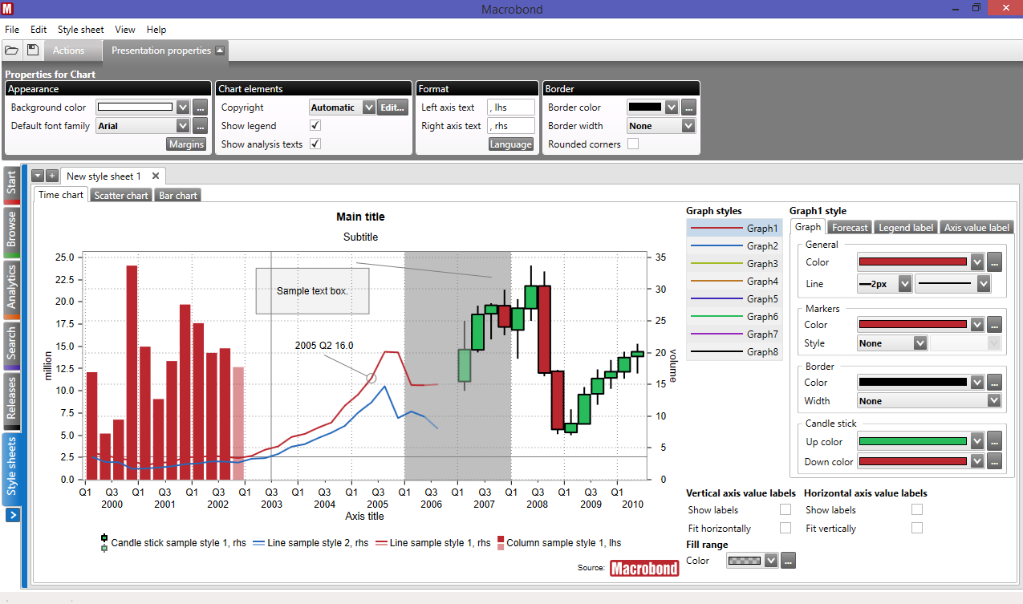The image size is (1023, 604).
Task: Open Background color dropdown
Action: 183,107
